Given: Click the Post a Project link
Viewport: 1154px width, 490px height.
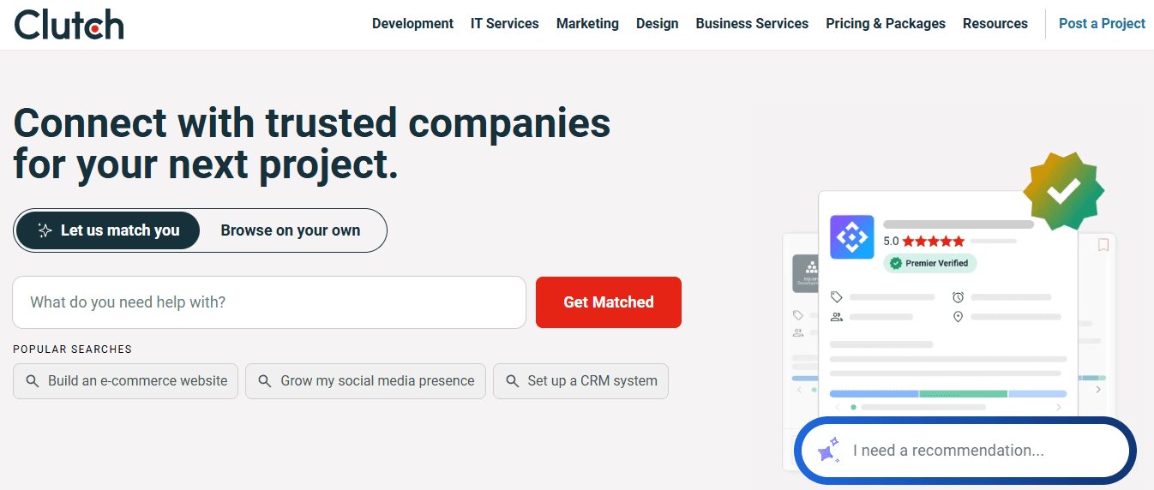Looking at the screenshot, I should point(1102,24).
